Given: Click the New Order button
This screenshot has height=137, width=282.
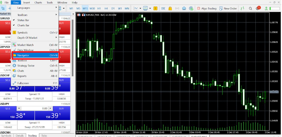Looking at the screenshot, I should point(228,8).
